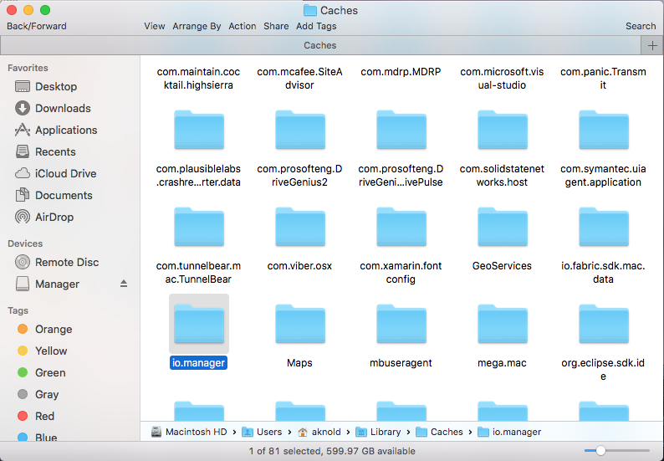This screenshot has height=461, width=664.
Task: Click the GeoServices folder icon
Action: point(502,230)
